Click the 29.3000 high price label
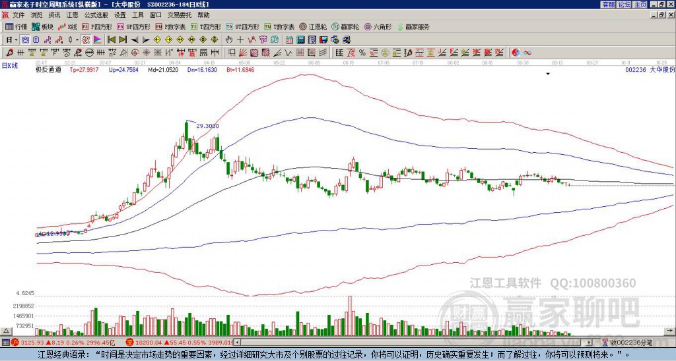 coord(207,126)
